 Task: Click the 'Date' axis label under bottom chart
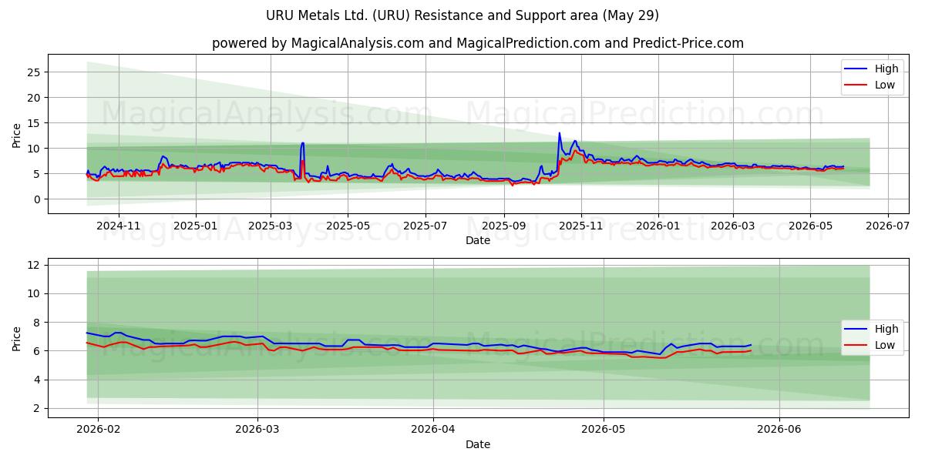click(478, 444)
